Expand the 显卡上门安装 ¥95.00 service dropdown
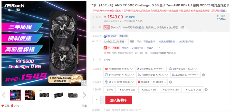 119,82
